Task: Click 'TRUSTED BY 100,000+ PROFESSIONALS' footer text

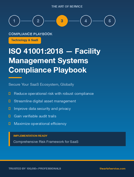Action: (x=35, y=169)
